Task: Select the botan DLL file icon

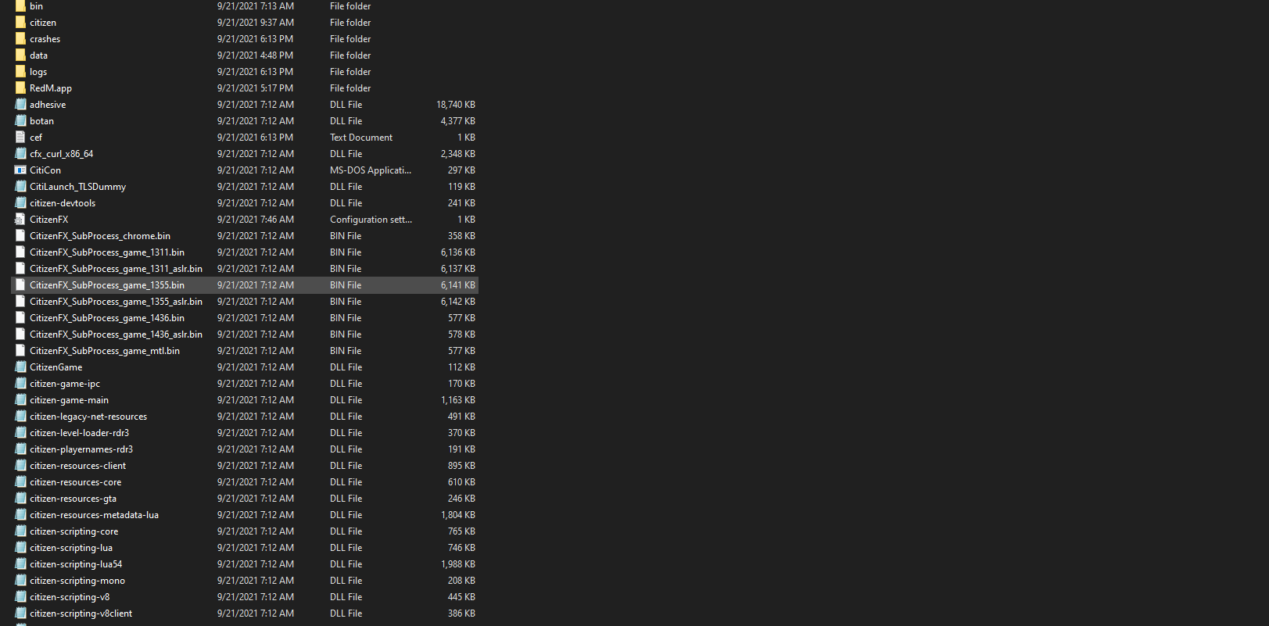Action: [20, 120]
